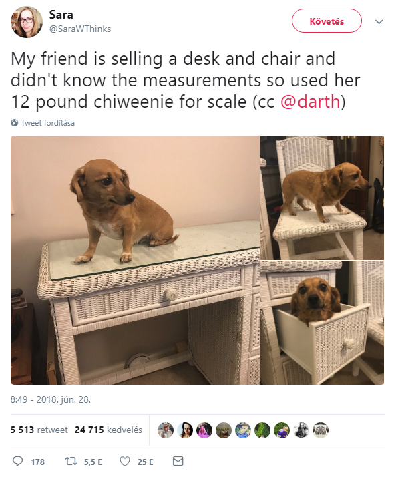Viewport: 400px width, 483px height.
Task: Click the Tweet fordítása translate link
Action: 47,123
